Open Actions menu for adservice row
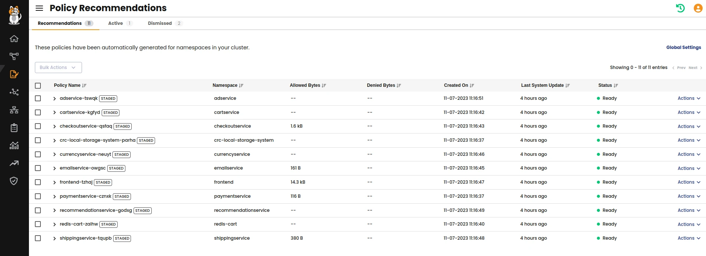This screenshot has height=256, width=706. (x=689, y=98)
